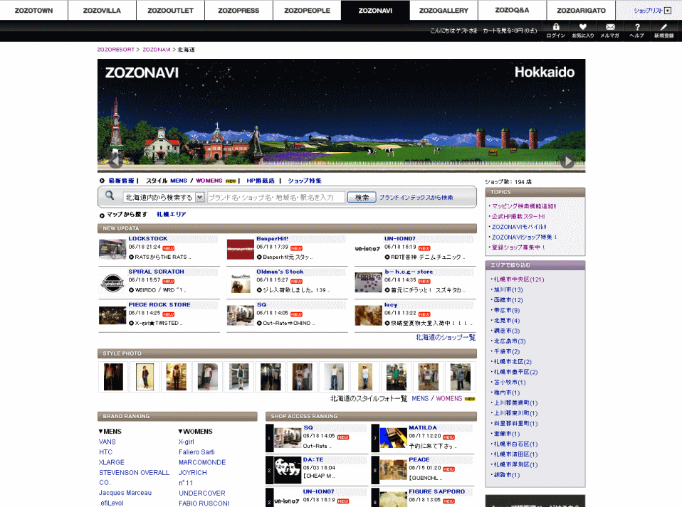Open the last style photo thumbnail
682x507 pixels.
point(460,377)
